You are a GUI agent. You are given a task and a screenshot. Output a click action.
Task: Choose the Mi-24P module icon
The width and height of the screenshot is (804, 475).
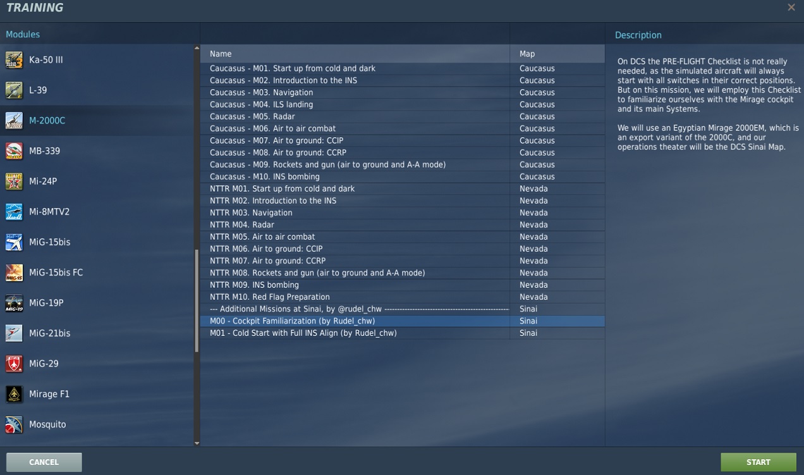pos(14,182)
